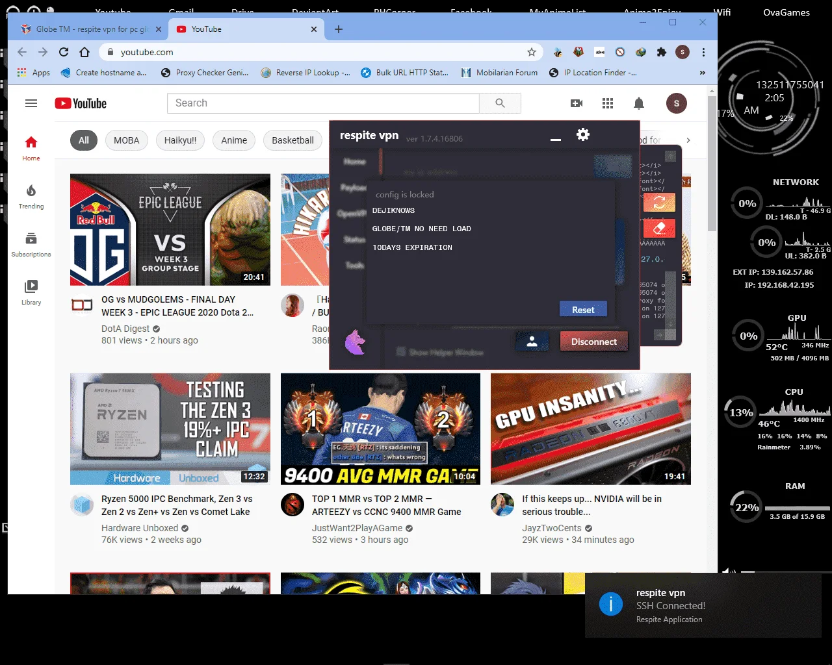Click the Disconnect button in respite vpn
832x665 pixels.
click(x=594, y=342)
